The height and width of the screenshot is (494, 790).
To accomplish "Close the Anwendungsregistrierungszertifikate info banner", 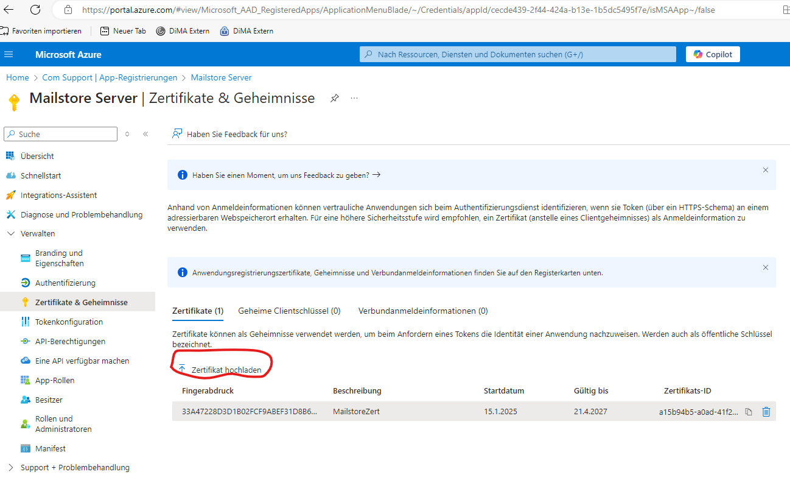I will [x=765, y=267].
